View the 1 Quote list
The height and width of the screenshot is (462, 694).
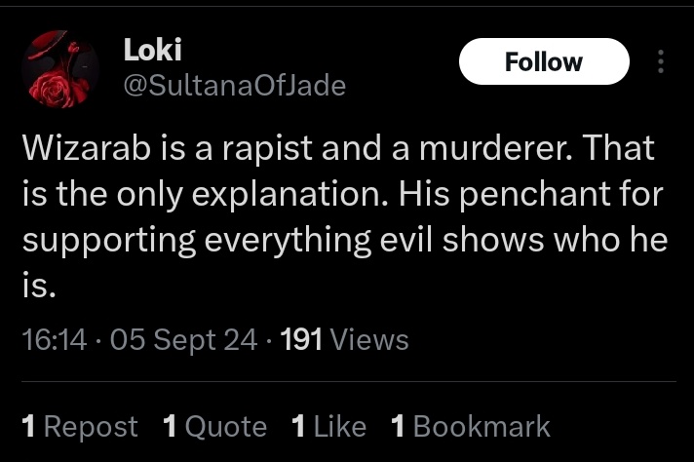(x=214, y=426)
